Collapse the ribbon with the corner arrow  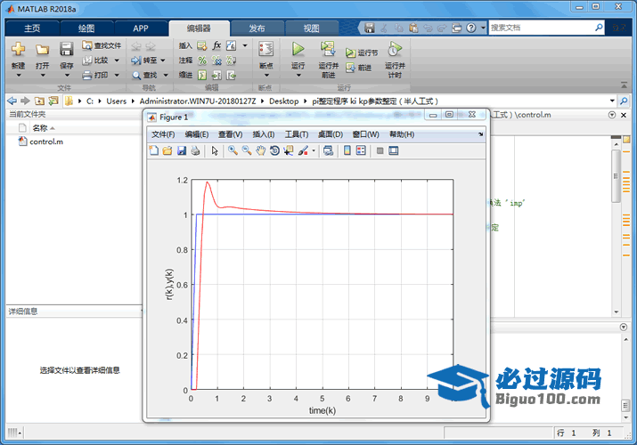pos(624,85)
